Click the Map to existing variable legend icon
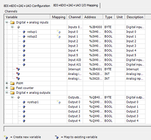This screenshot has width=151, height=140. pos(57,137)
